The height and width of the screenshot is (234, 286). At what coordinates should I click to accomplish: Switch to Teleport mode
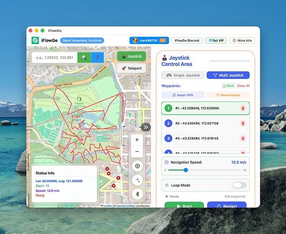(131, 68)
